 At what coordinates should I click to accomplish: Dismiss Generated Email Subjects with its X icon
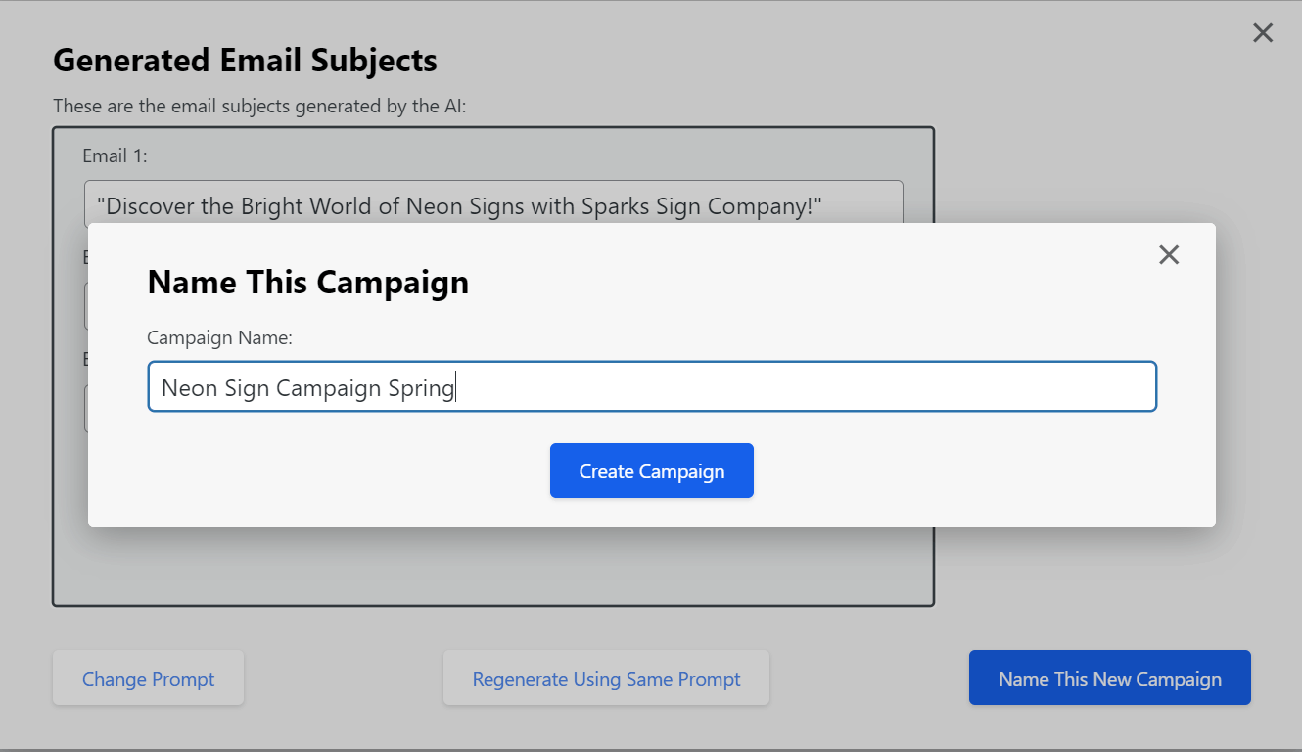point(1262,32)
